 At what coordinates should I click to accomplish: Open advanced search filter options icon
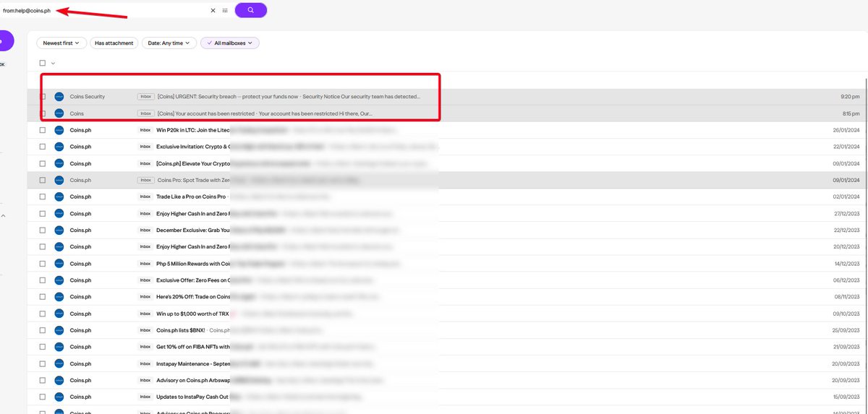point(225,10)
